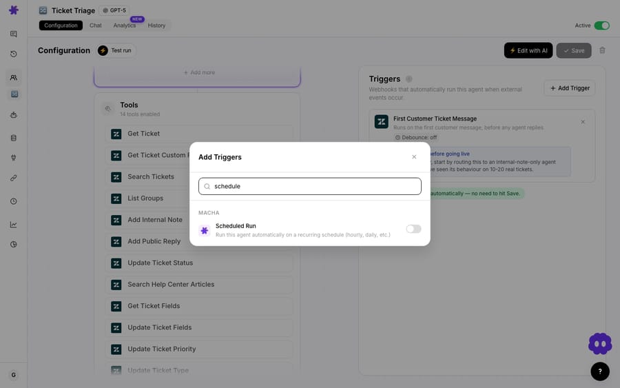Switch to the Chat tab
The image size is (620, 388).
[95, 25]
